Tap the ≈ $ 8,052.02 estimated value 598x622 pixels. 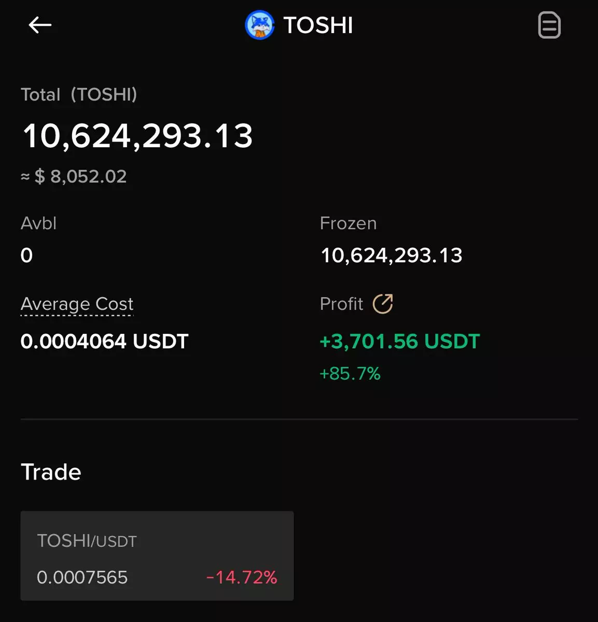(x=74, y=177)
